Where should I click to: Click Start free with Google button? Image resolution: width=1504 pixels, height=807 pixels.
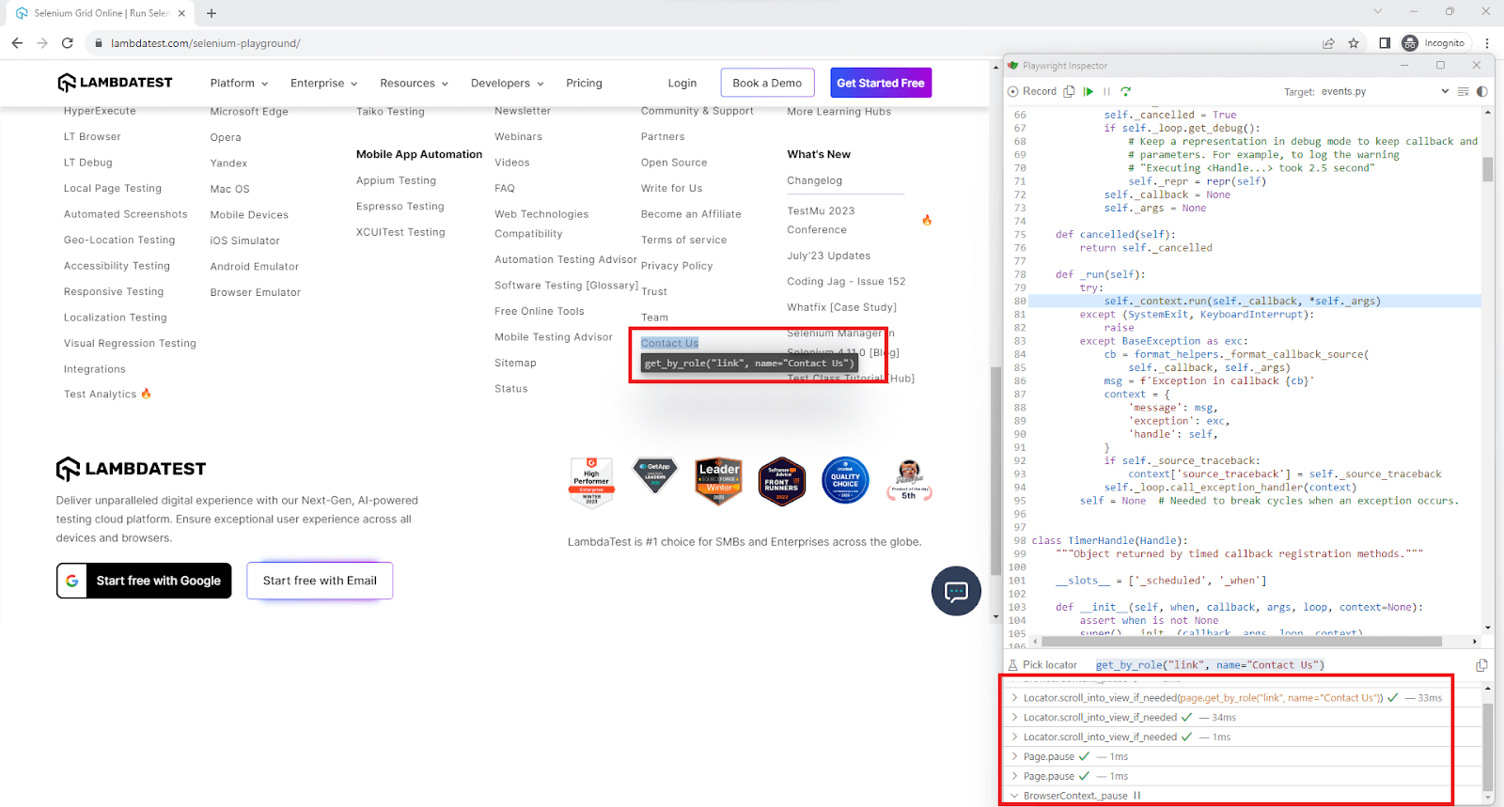(144, 581)
